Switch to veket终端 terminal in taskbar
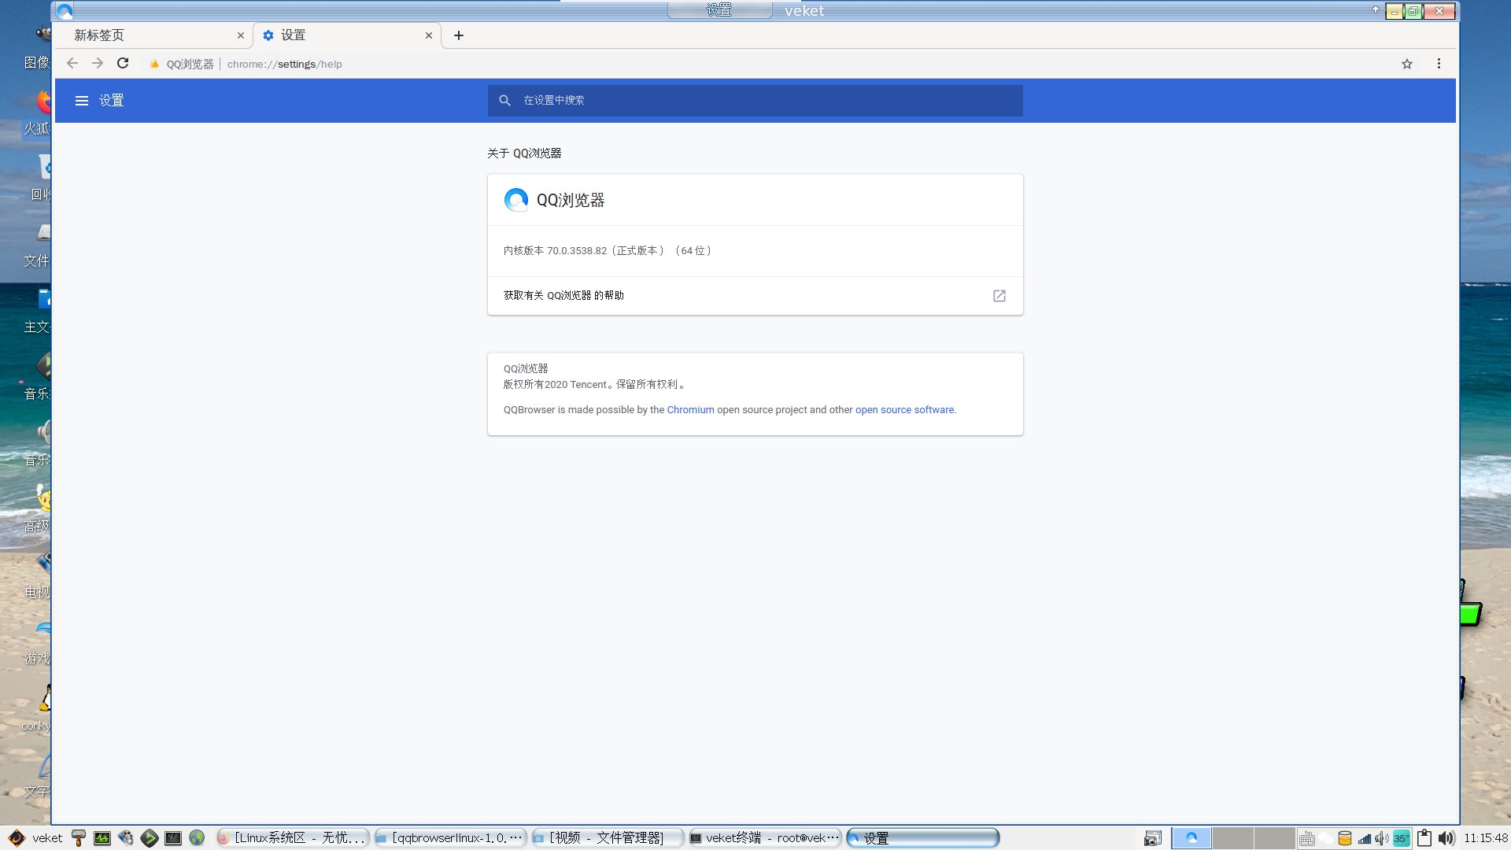Viewport: 1511px width, 850px height. point(765,838)
